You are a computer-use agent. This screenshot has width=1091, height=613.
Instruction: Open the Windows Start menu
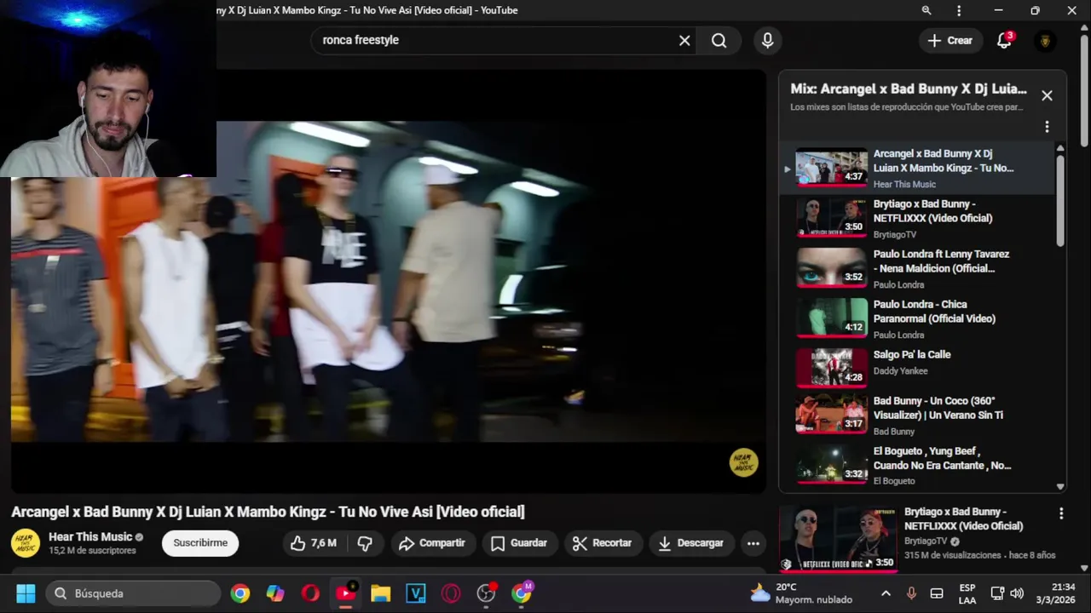pos(26,593)
